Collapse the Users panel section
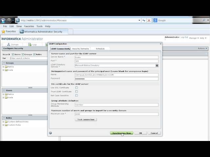This screenshot has height=157, width=210. (4, 90)
